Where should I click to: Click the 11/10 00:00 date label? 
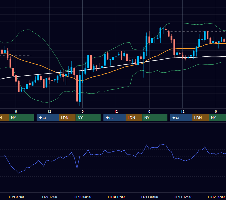(82, 197)
